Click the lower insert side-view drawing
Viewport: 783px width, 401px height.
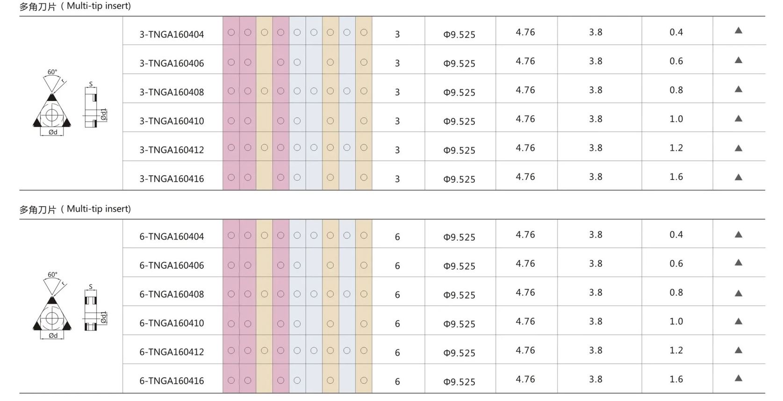(x=95, y=308)
